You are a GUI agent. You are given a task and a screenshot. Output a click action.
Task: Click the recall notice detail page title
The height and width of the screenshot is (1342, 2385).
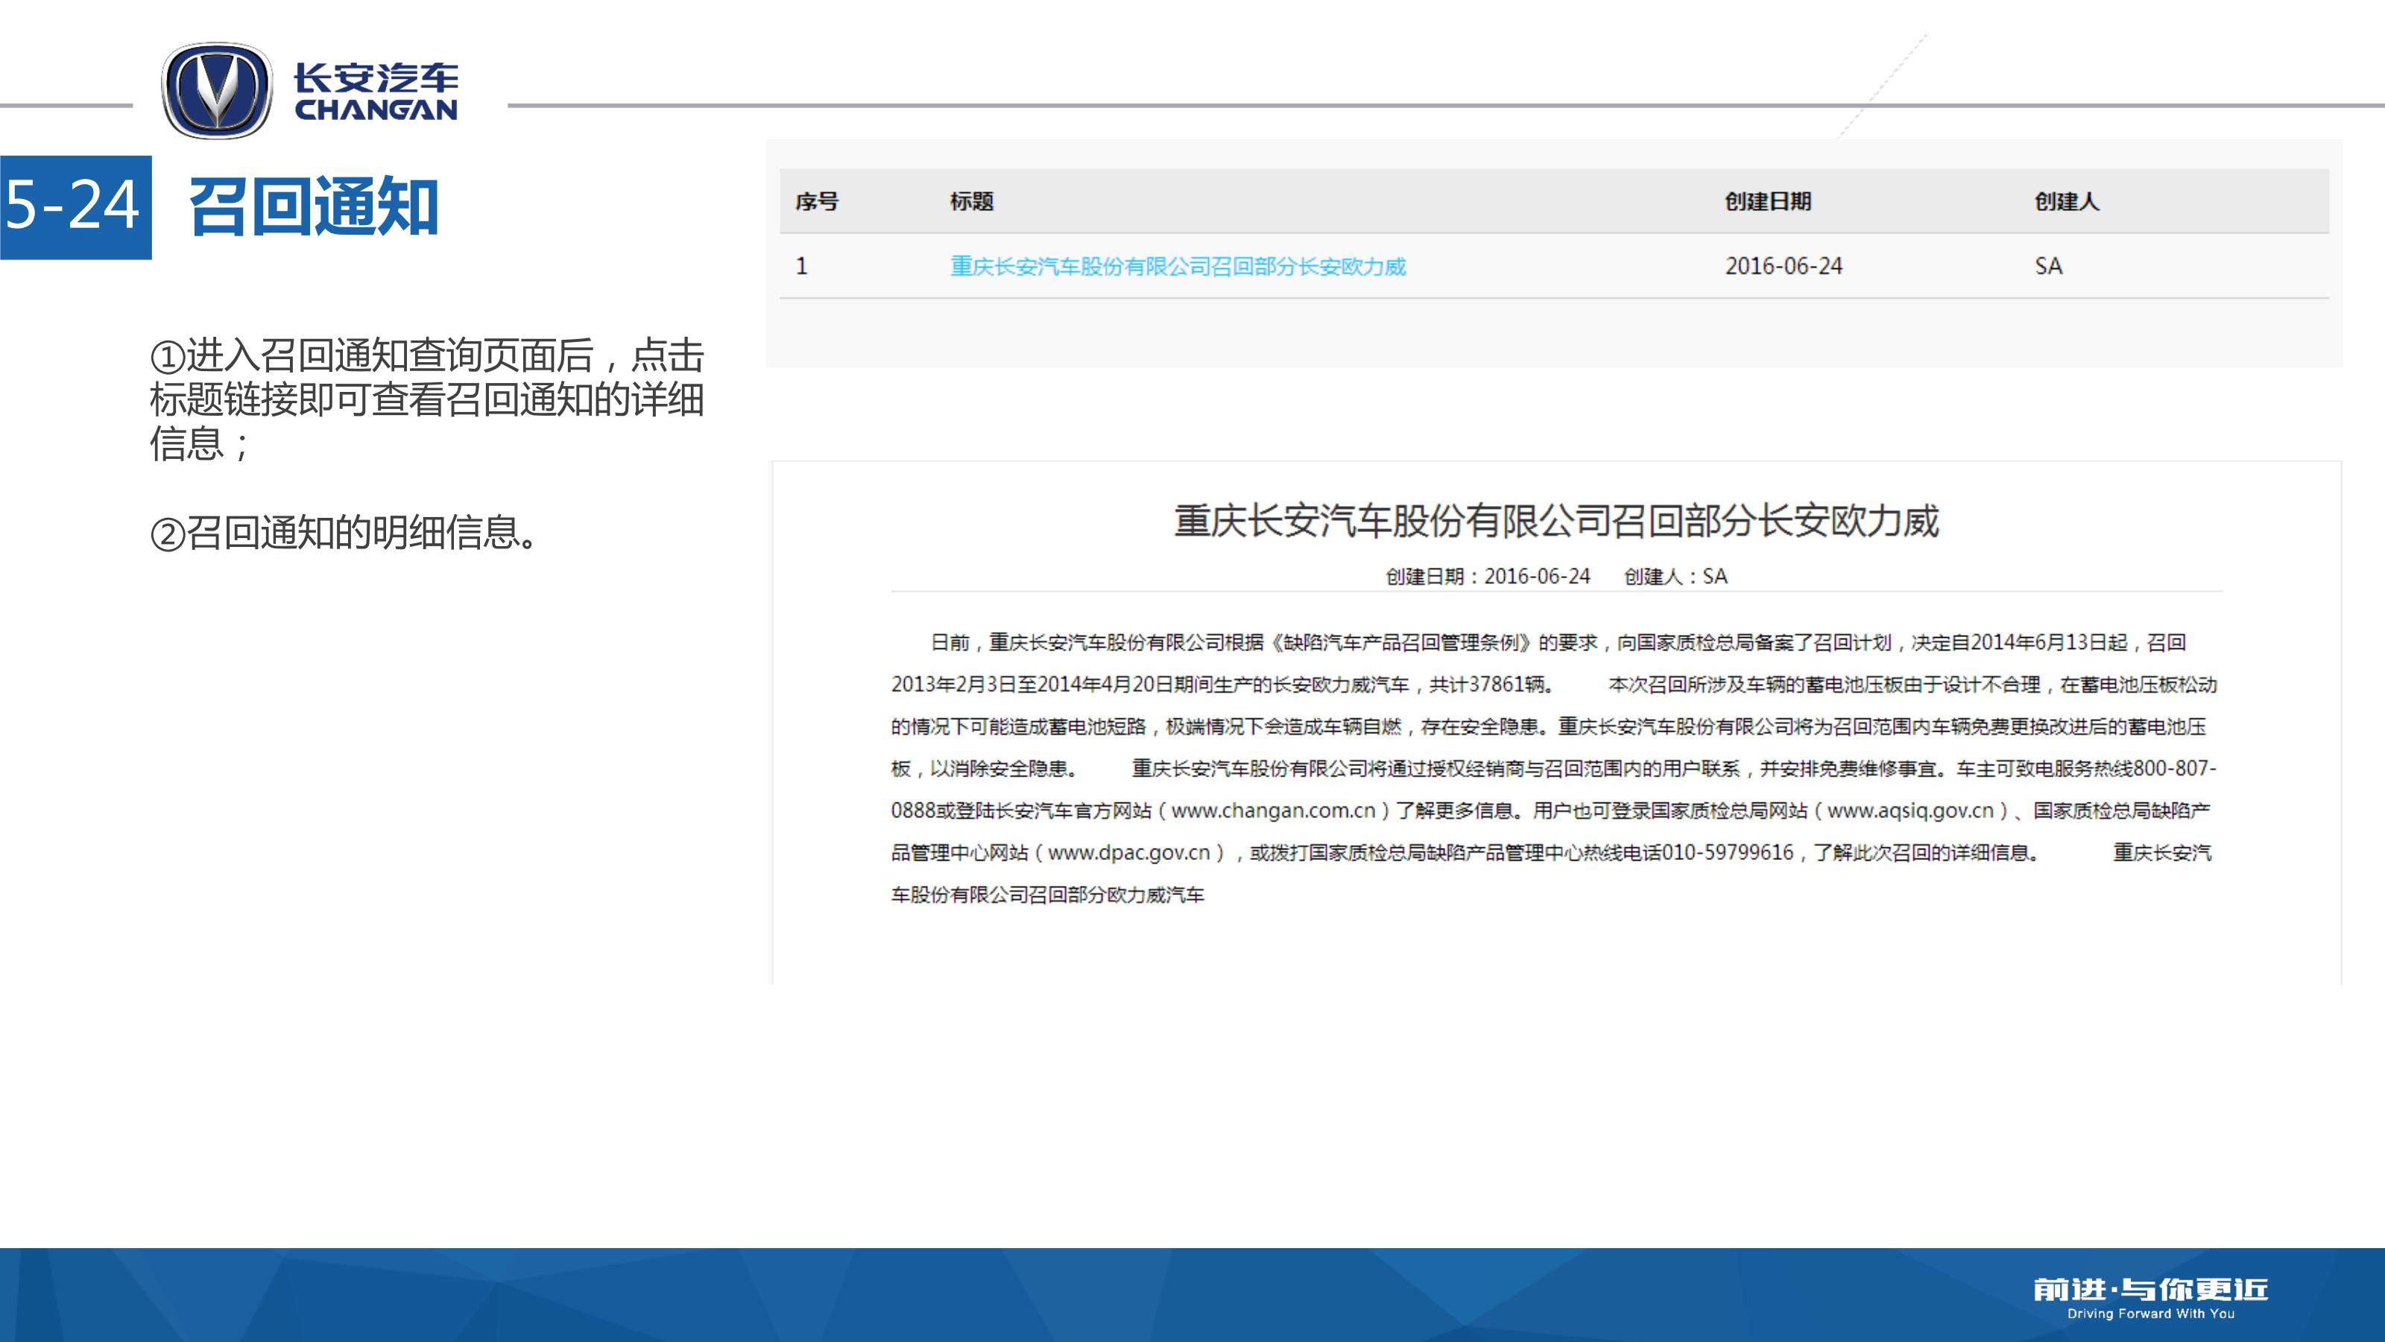(1555, 521)
